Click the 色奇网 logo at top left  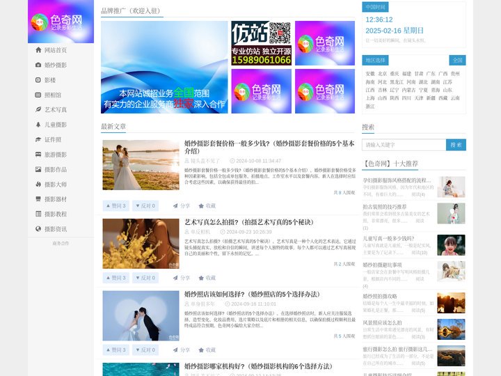point(61,22)
